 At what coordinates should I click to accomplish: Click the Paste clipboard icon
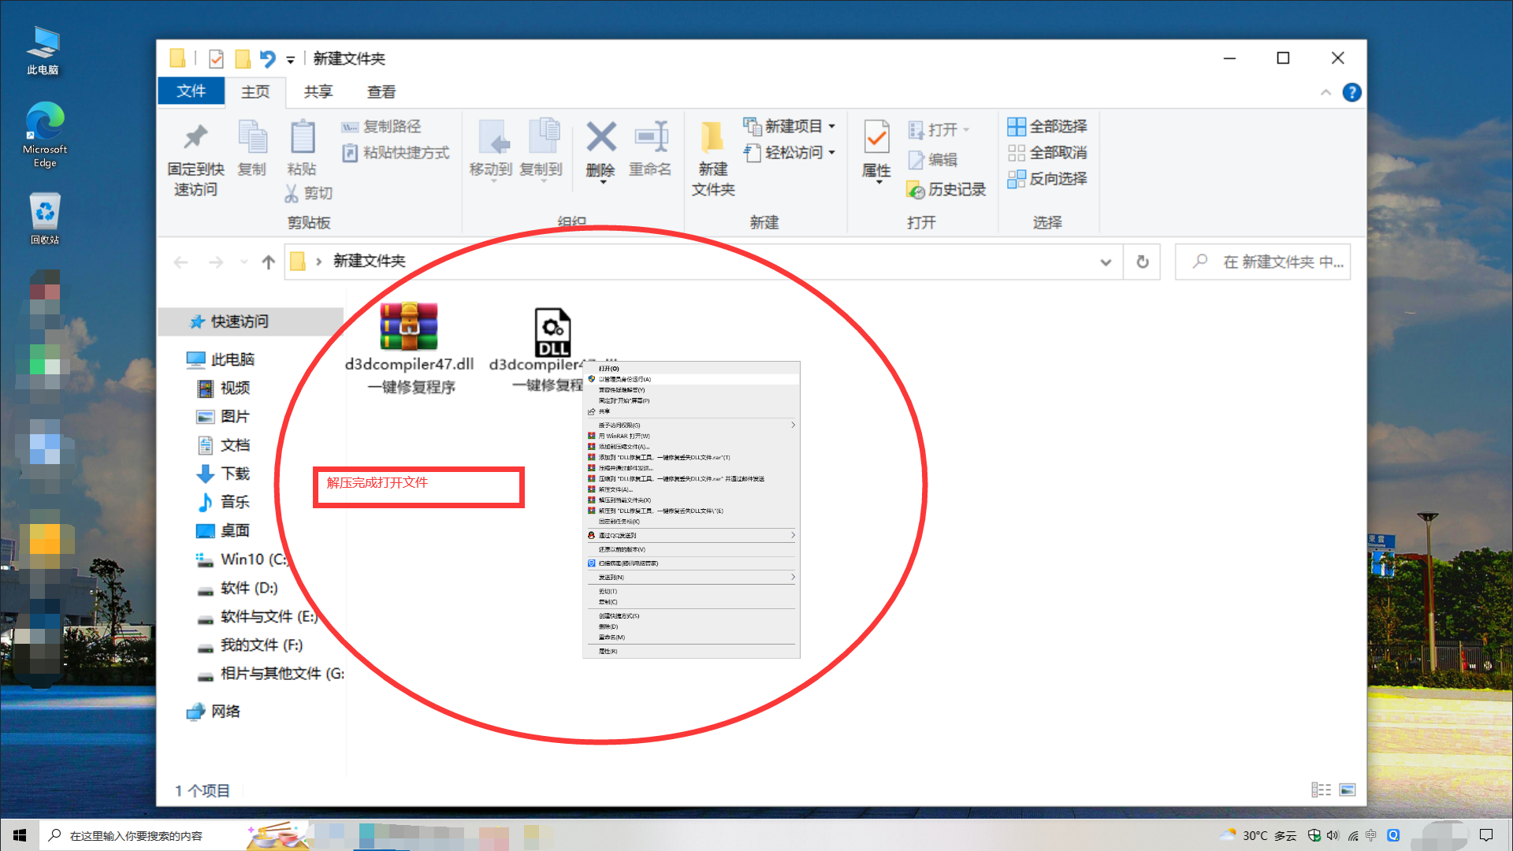tap(303, 138)
